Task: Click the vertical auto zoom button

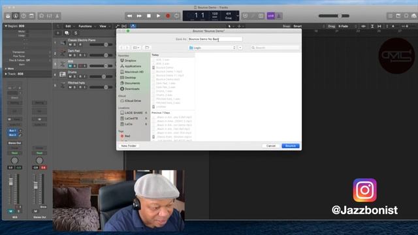Action: click(372, 26)
